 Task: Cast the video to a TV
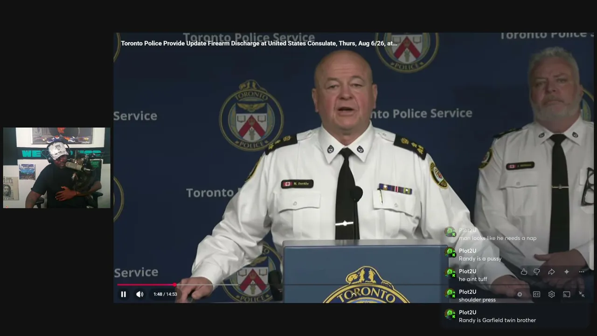tap(566, 294)
